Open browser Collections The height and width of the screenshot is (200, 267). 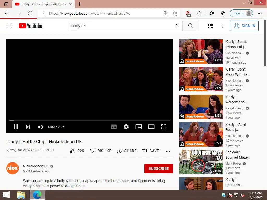click(223, 13)
